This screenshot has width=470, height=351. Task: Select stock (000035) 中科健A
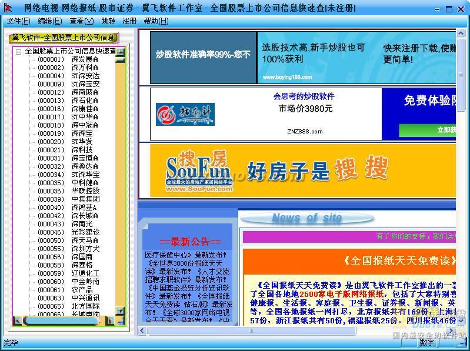coord(68,183)
